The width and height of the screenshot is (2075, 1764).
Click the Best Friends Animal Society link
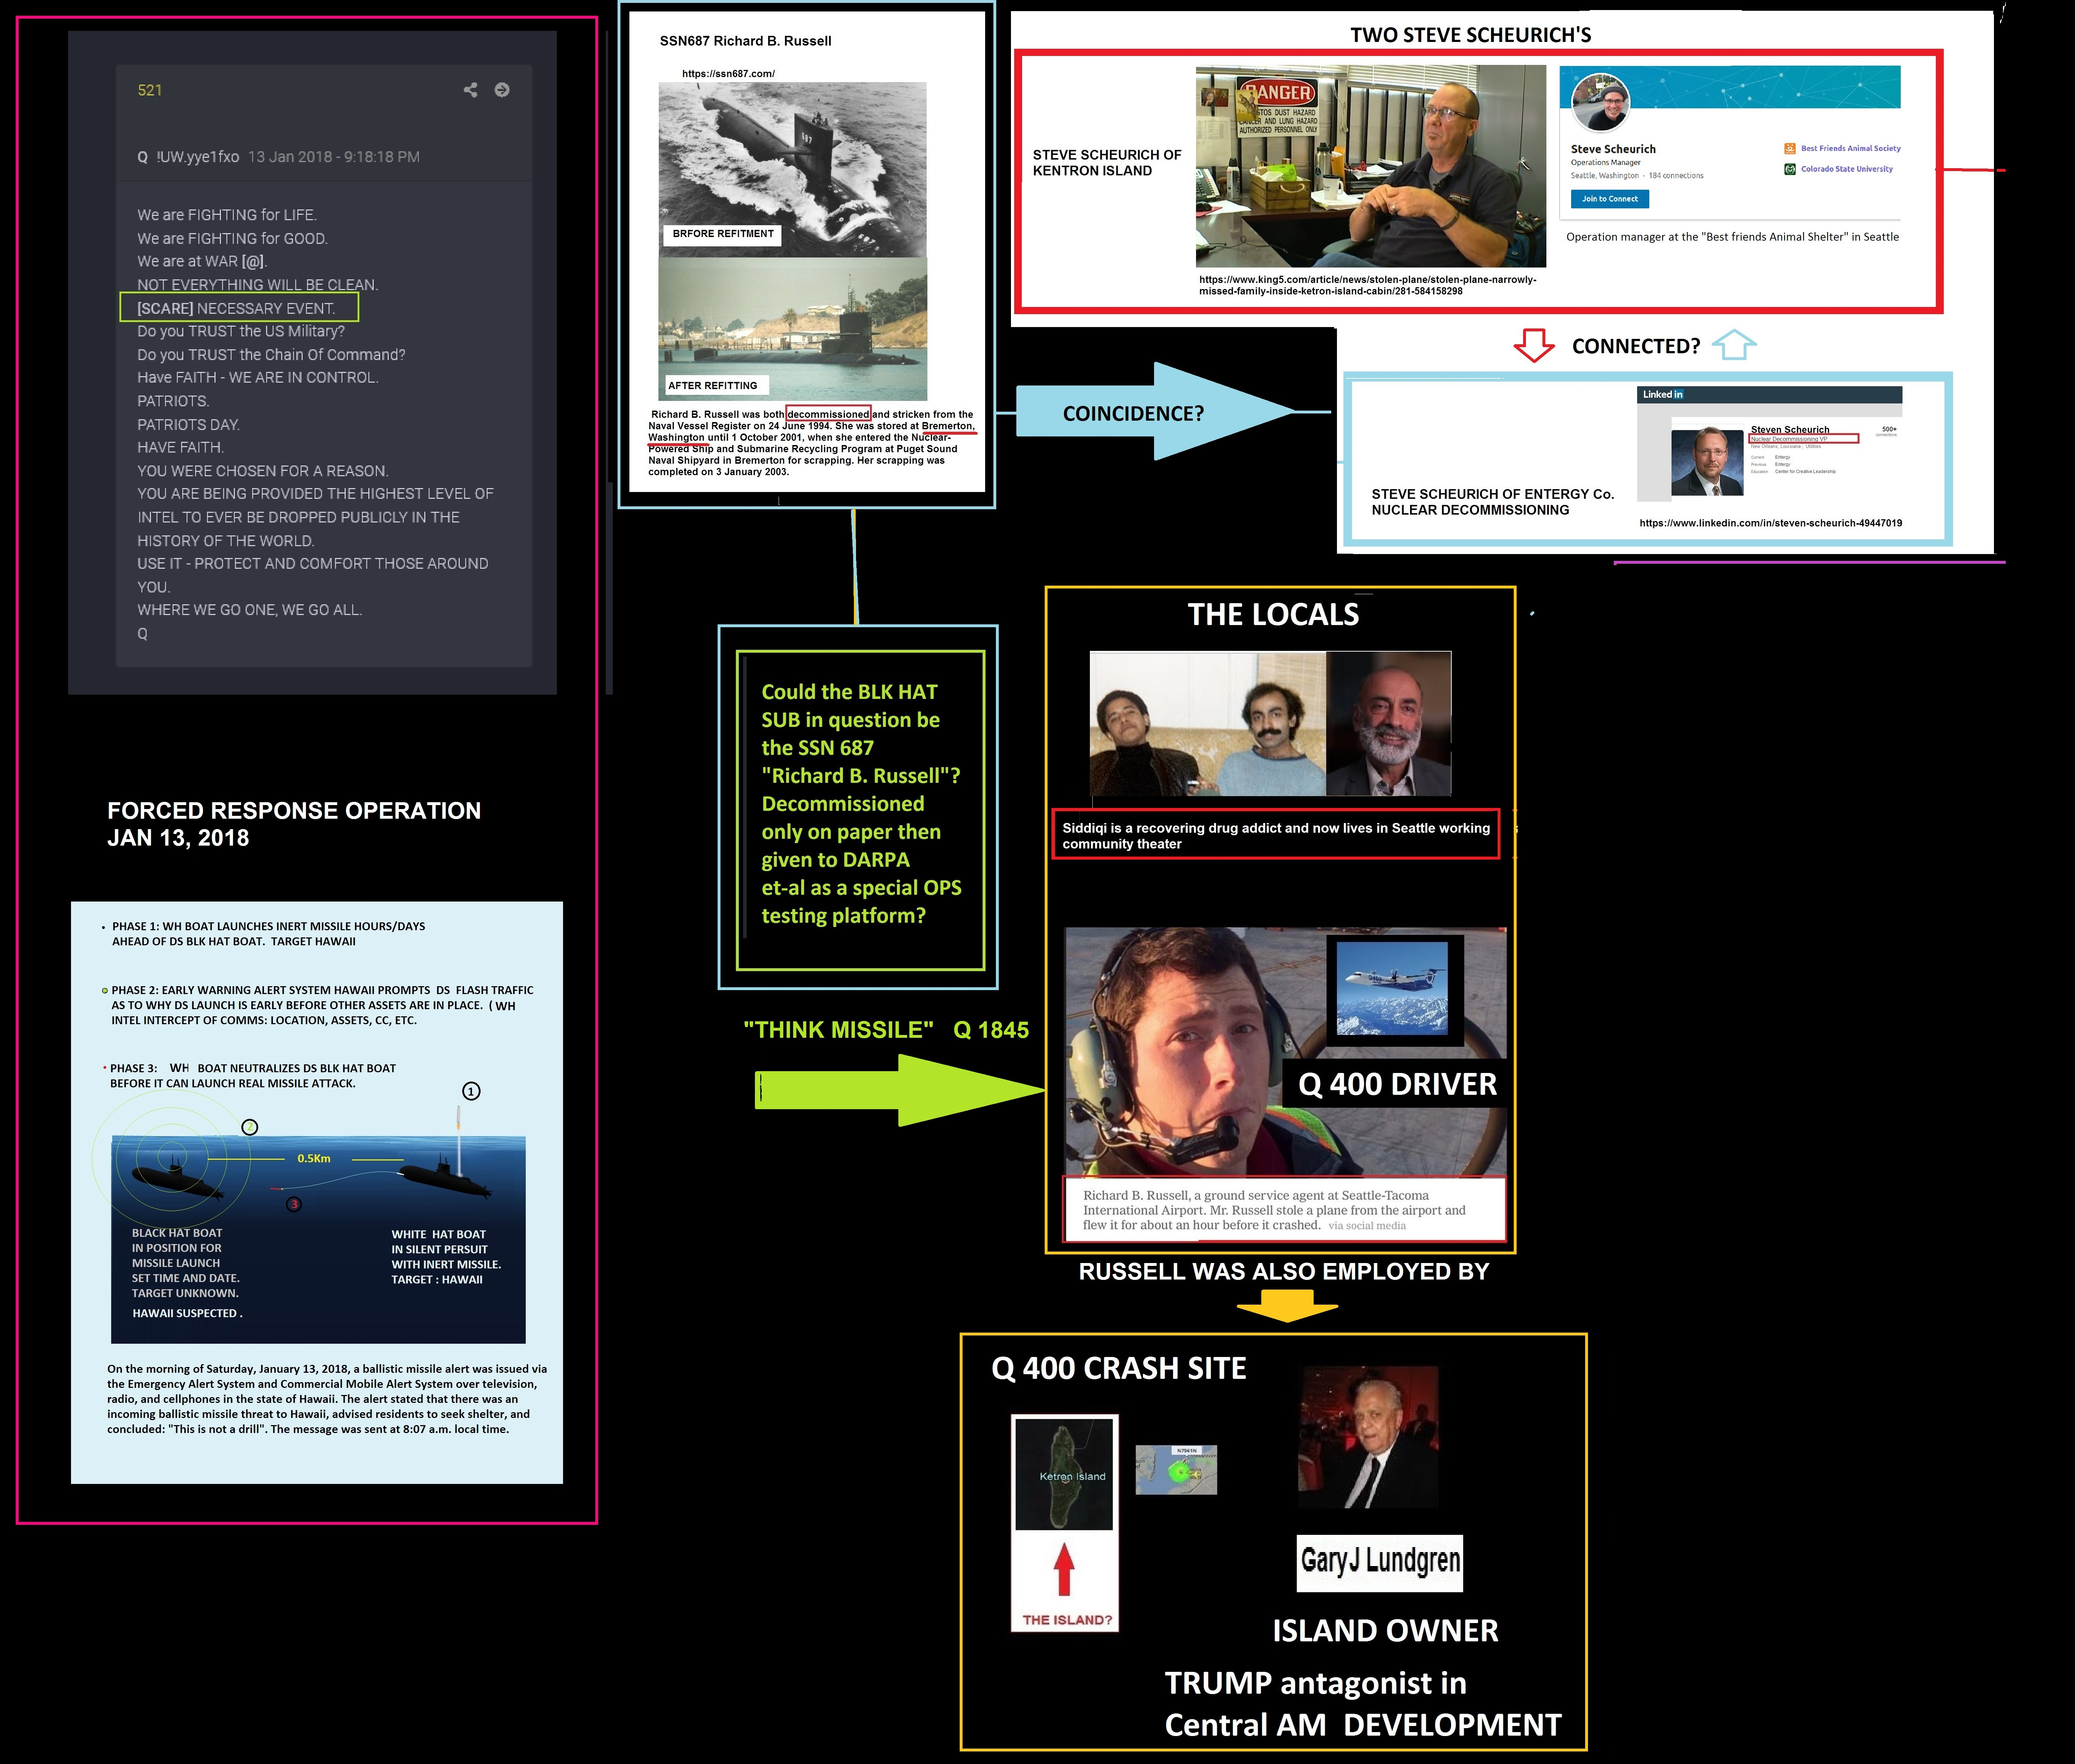(1850, 148)
